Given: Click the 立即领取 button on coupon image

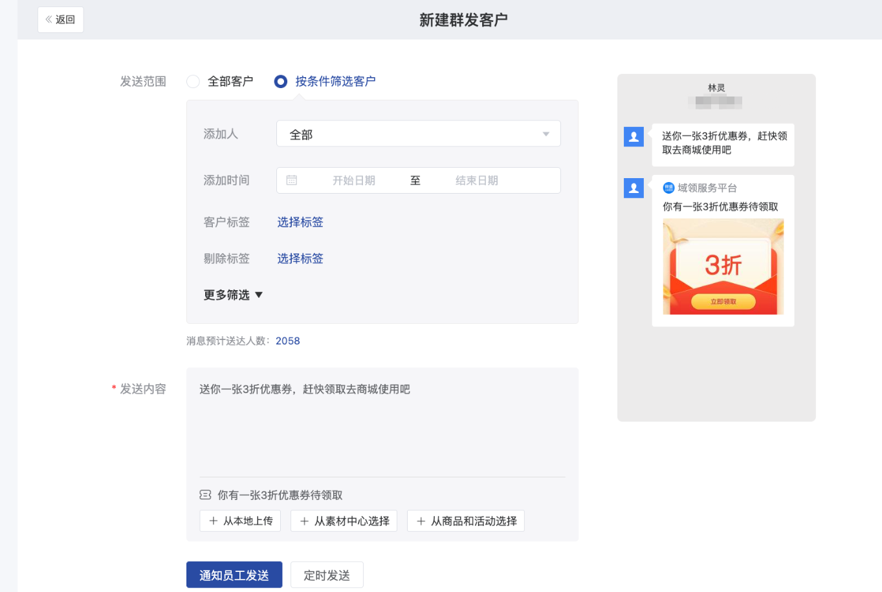Looking at the screenshot, I should 723,302.
